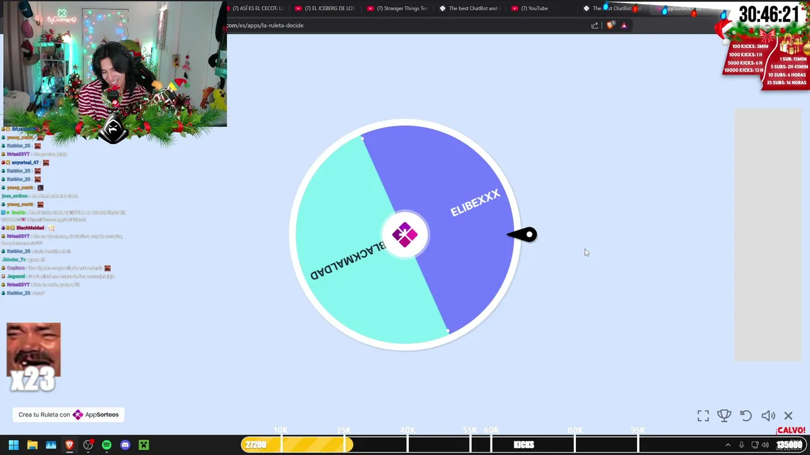This screenshot has width=810, height=455.
Task: Click the browser address bar URL
Action: pos(266,25)
